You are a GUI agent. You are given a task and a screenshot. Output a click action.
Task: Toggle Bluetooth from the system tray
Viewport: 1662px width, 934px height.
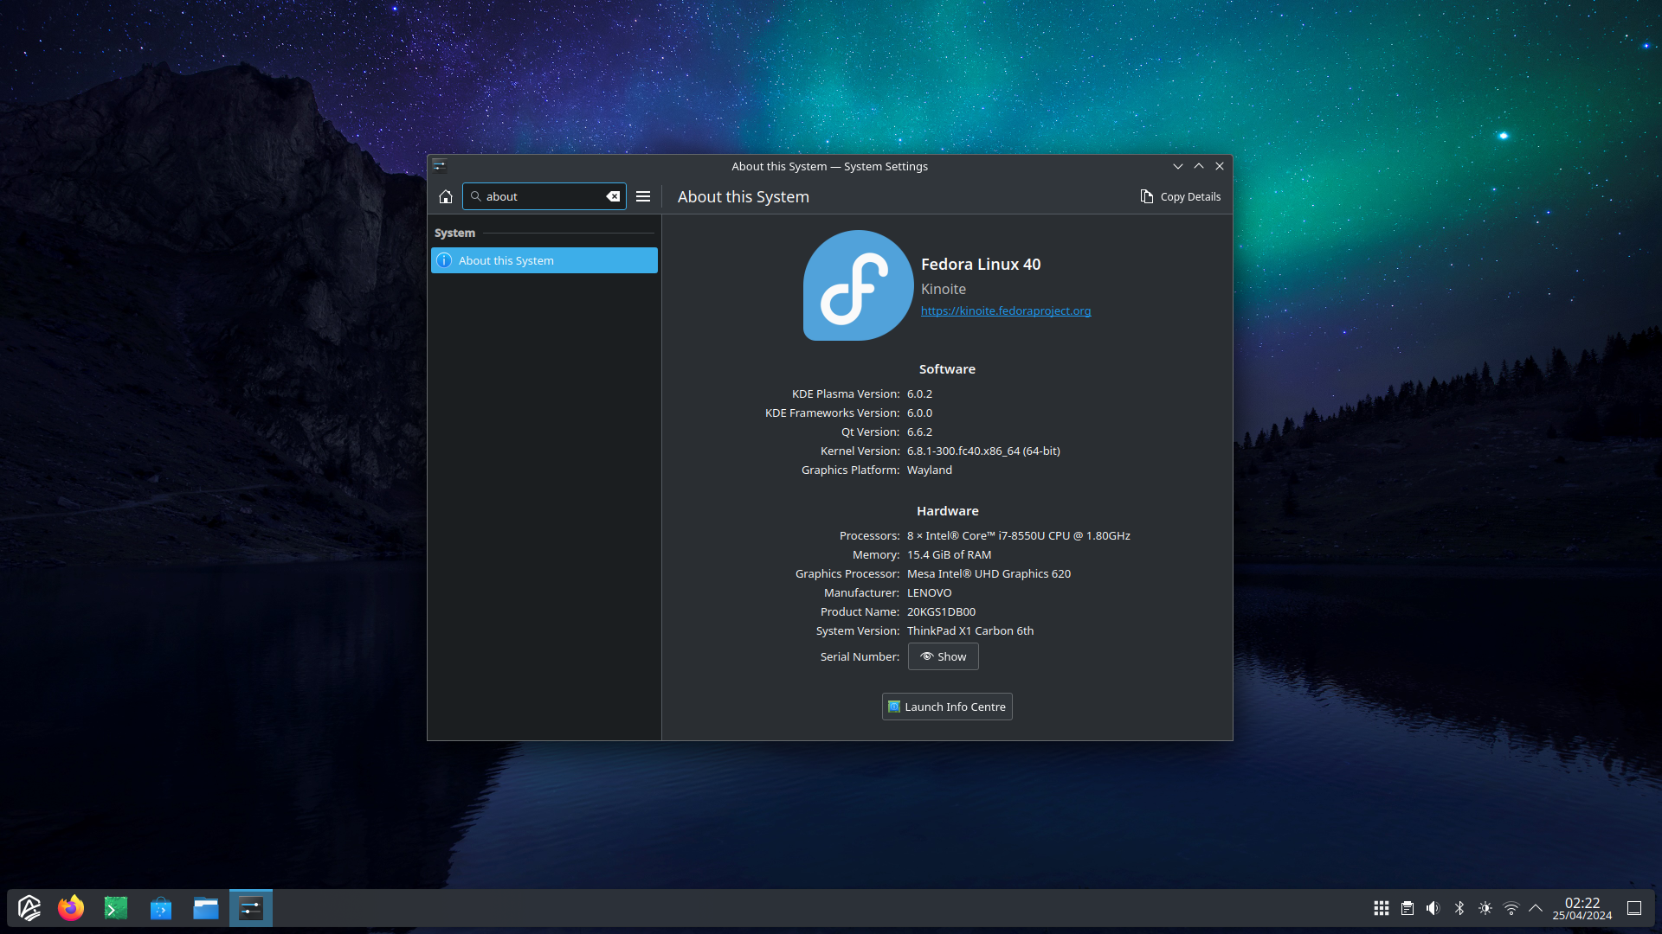[x=1459, y=908]
